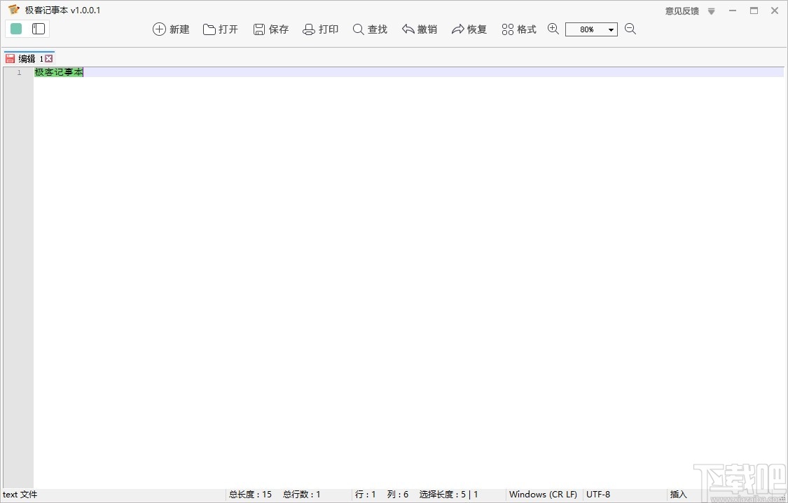This screenshot has height=503, width=788.
Task: Close the 极客记事本 window
Action: [775, 11]
